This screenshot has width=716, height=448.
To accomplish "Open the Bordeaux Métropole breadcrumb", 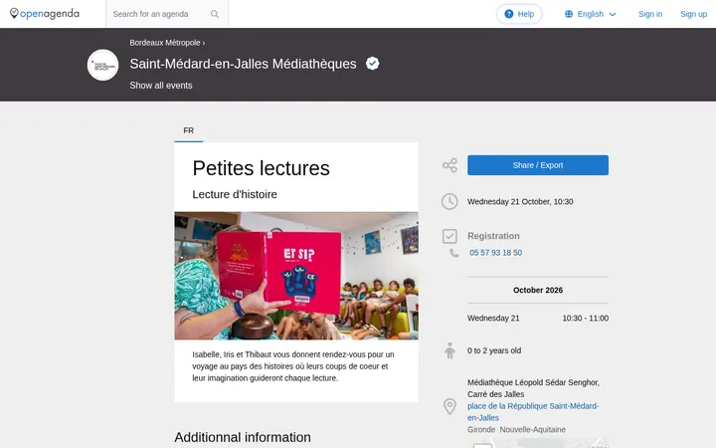I will tap(165, 43).
